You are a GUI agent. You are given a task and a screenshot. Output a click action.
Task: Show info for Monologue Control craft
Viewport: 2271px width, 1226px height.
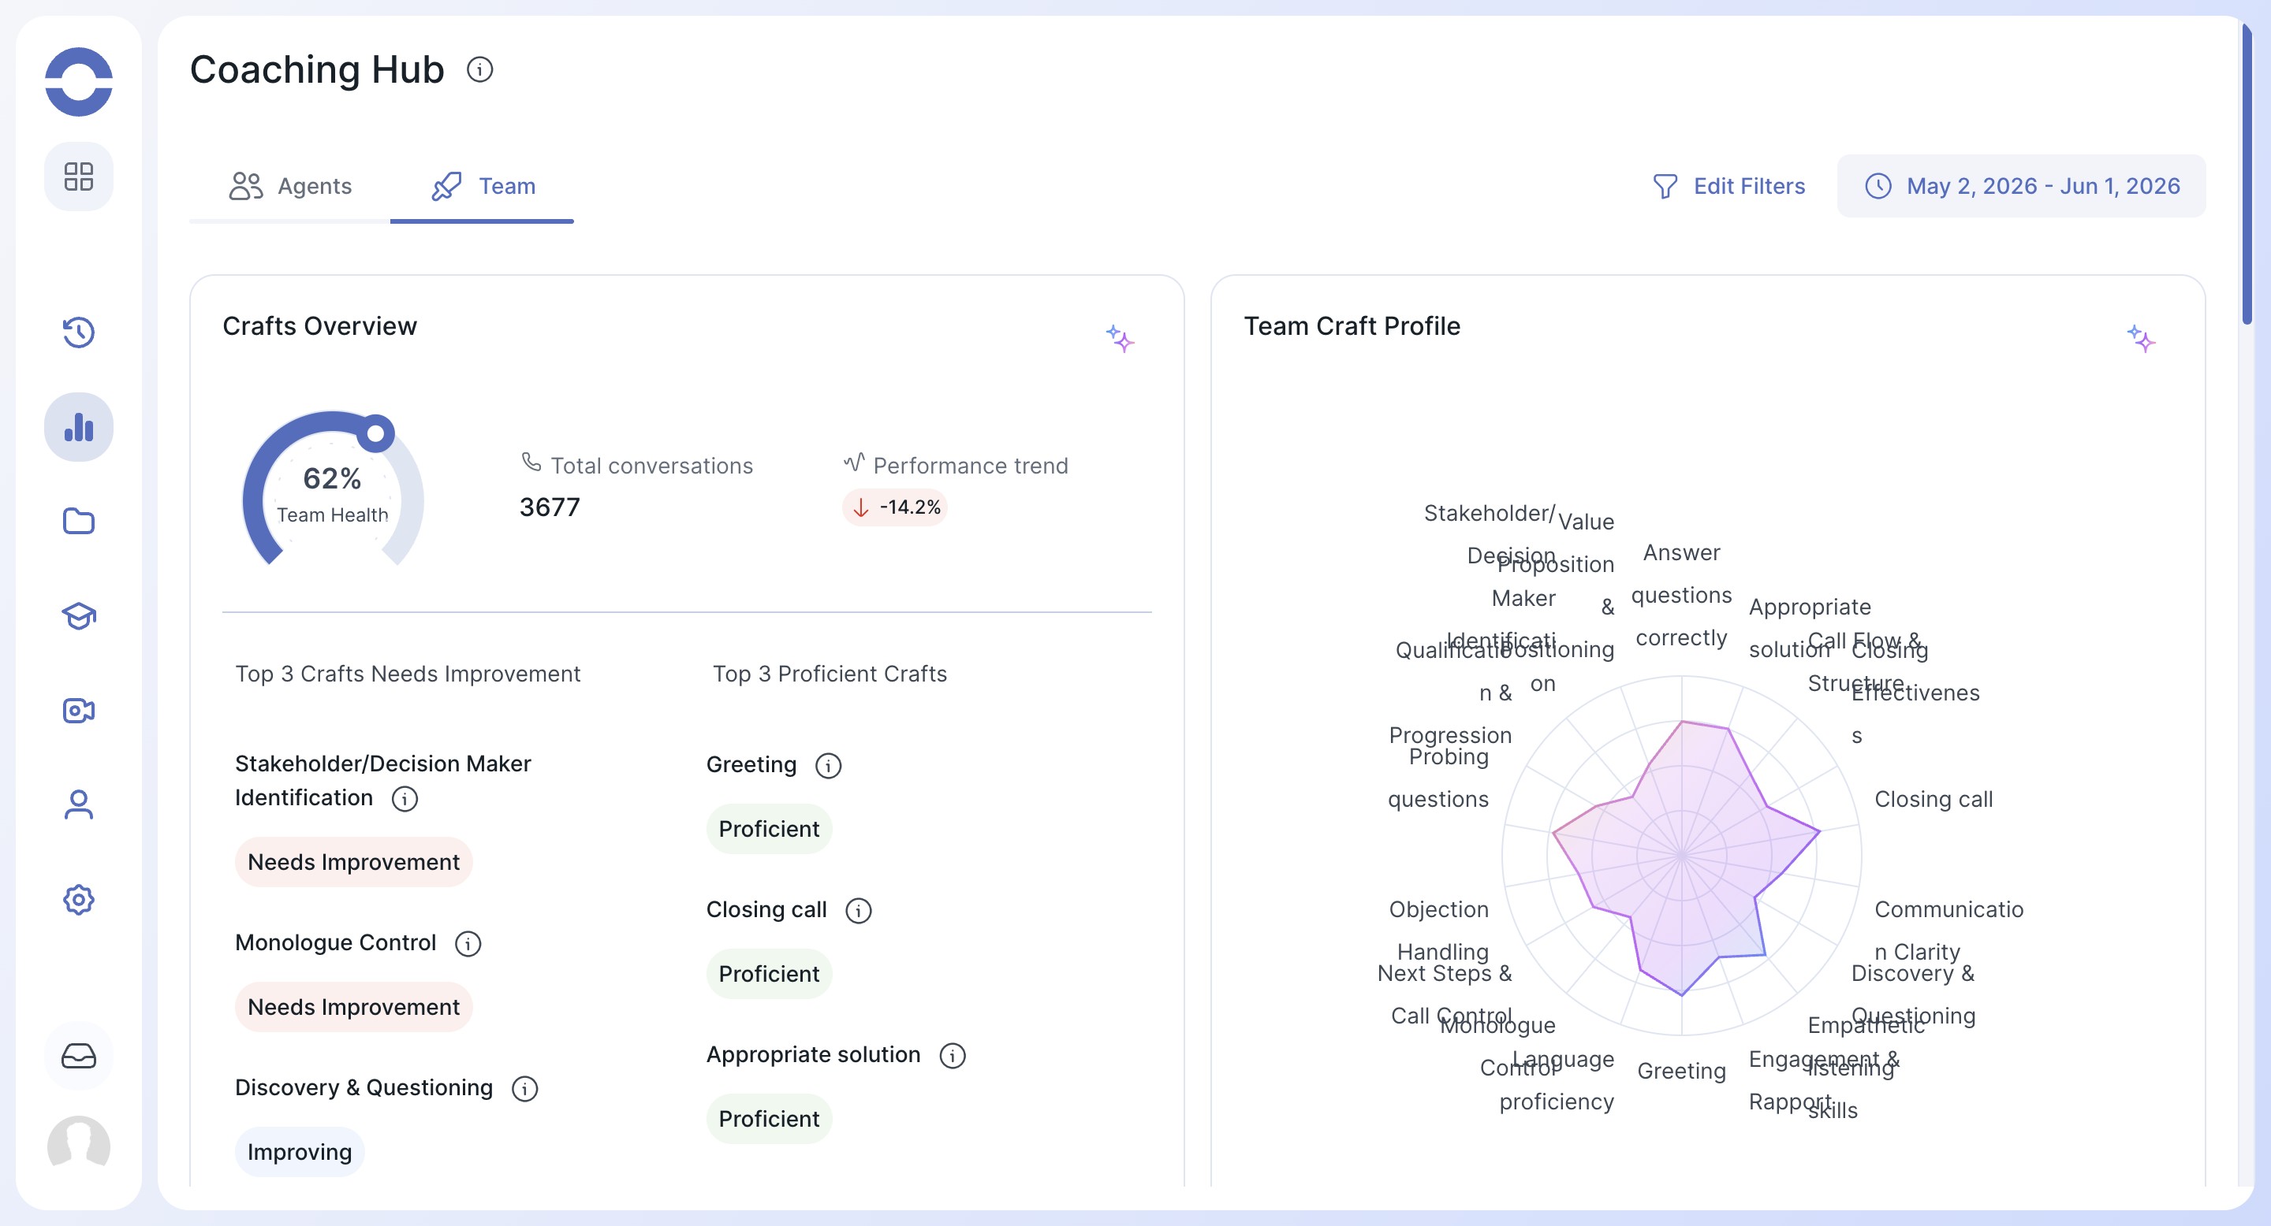point(468,943)
